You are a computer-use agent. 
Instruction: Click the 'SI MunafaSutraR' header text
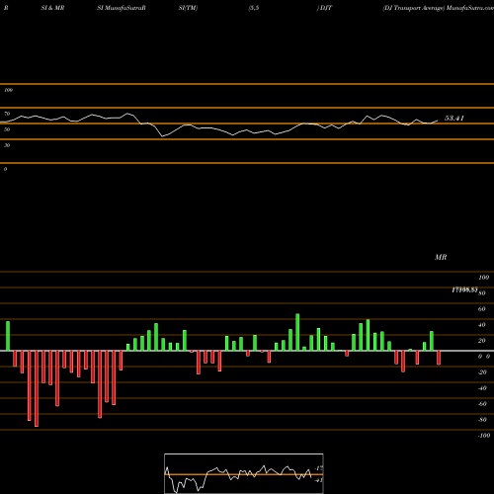point(122,8)
